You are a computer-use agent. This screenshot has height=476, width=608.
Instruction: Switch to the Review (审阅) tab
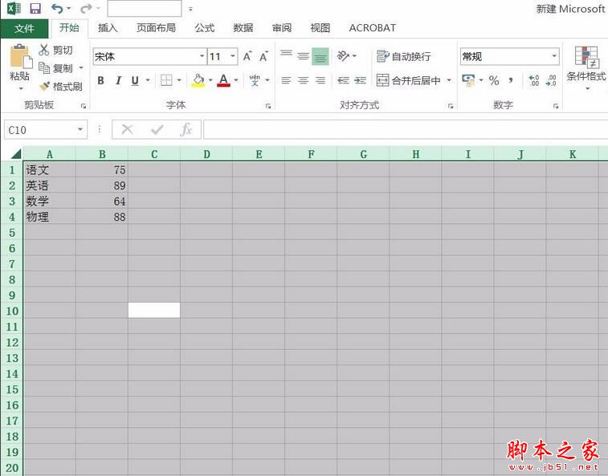[x=281, y=28]
